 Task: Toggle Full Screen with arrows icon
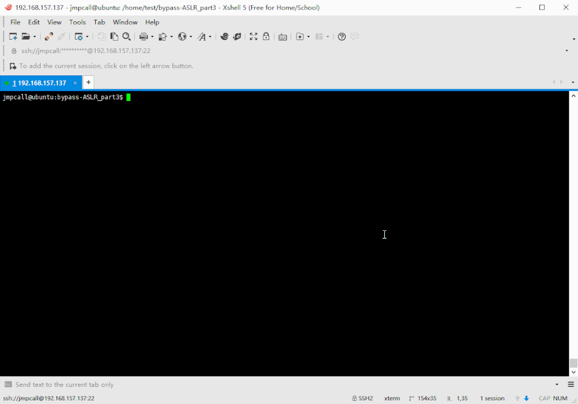[254, 36]
